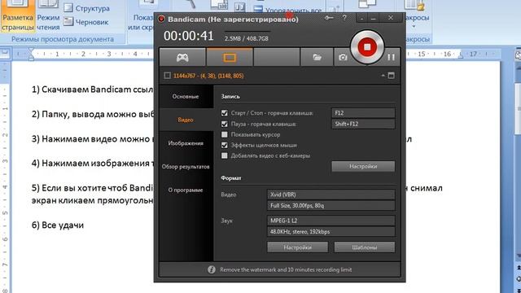Open output folder icon in Bandicam
Image resolution: width=521 pixels, height=293 pixels.
pyautogui.click(x=317, y=58)
